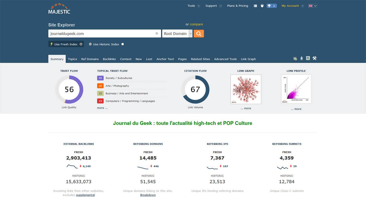Click orange 26 Arts topic swatch
This screenshot has height=204, width=366.
(x=100, y=86)
